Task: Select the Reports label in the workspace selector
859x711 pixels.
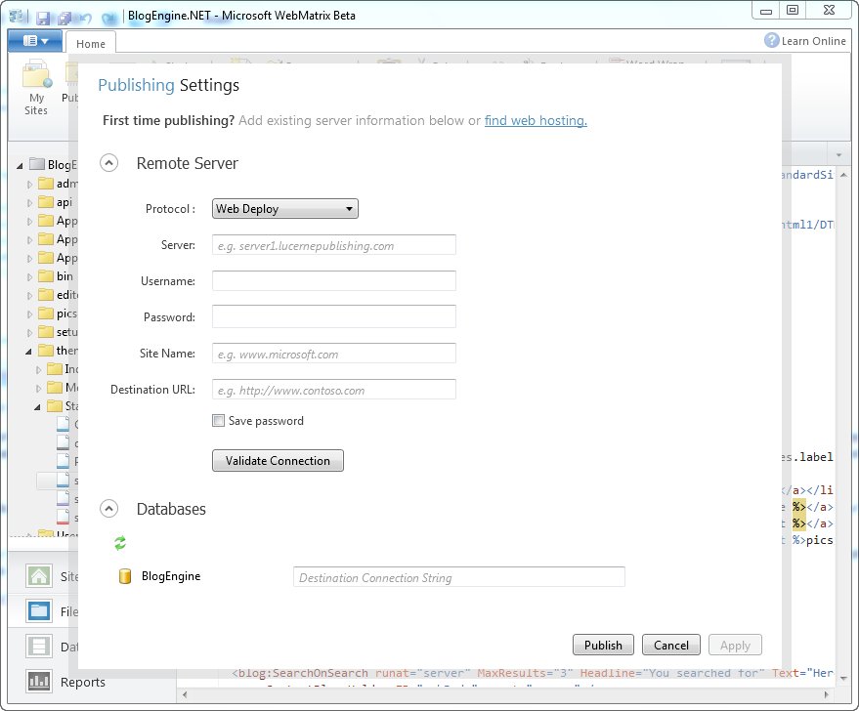Action: point(83,682)
